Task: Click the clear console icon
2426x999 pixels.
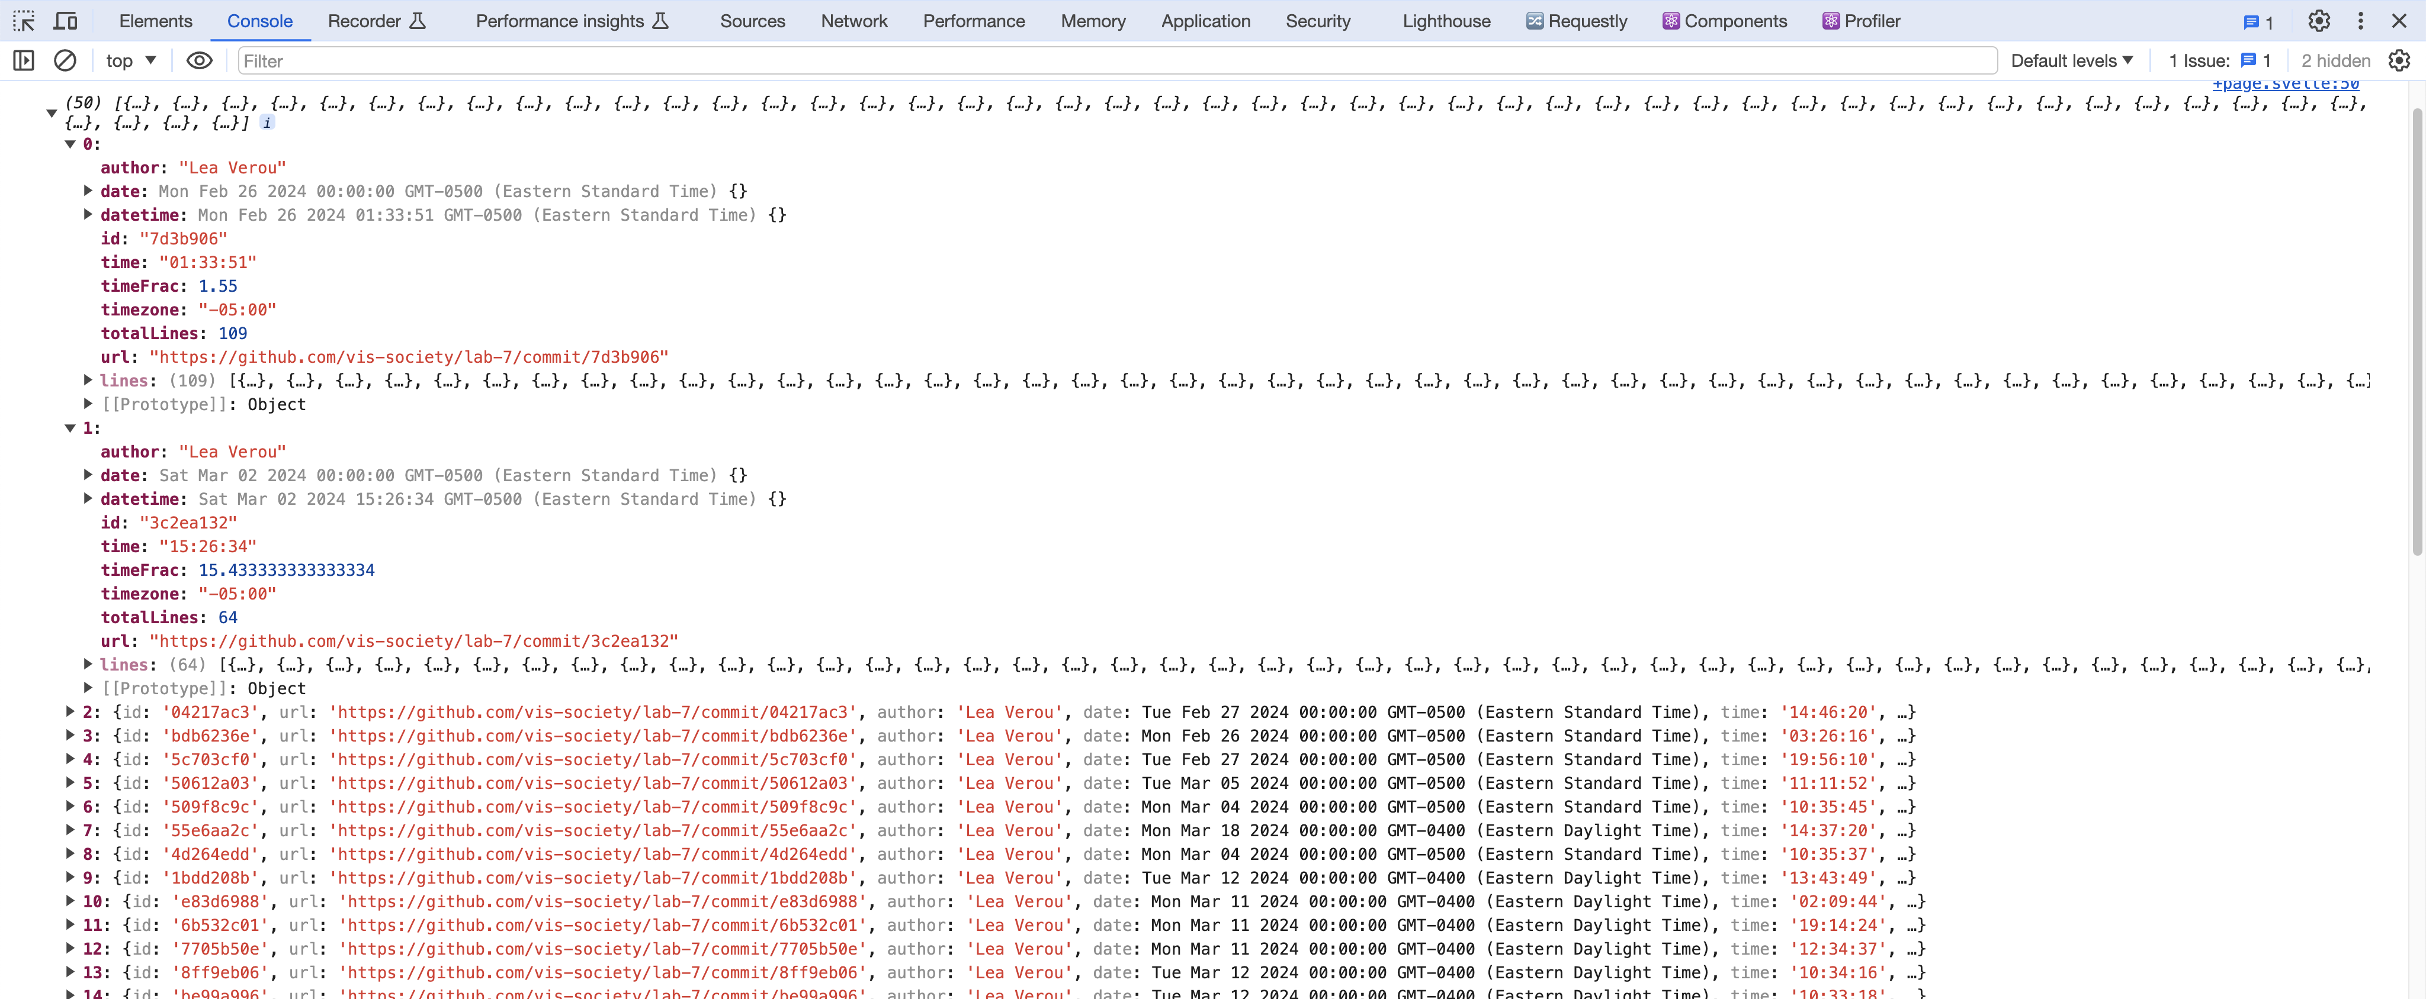Action: 65,61
